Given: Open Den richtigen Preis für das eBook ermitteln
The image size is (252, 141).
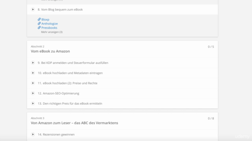Looking at the screenshot, I should (x=70, y=103).
